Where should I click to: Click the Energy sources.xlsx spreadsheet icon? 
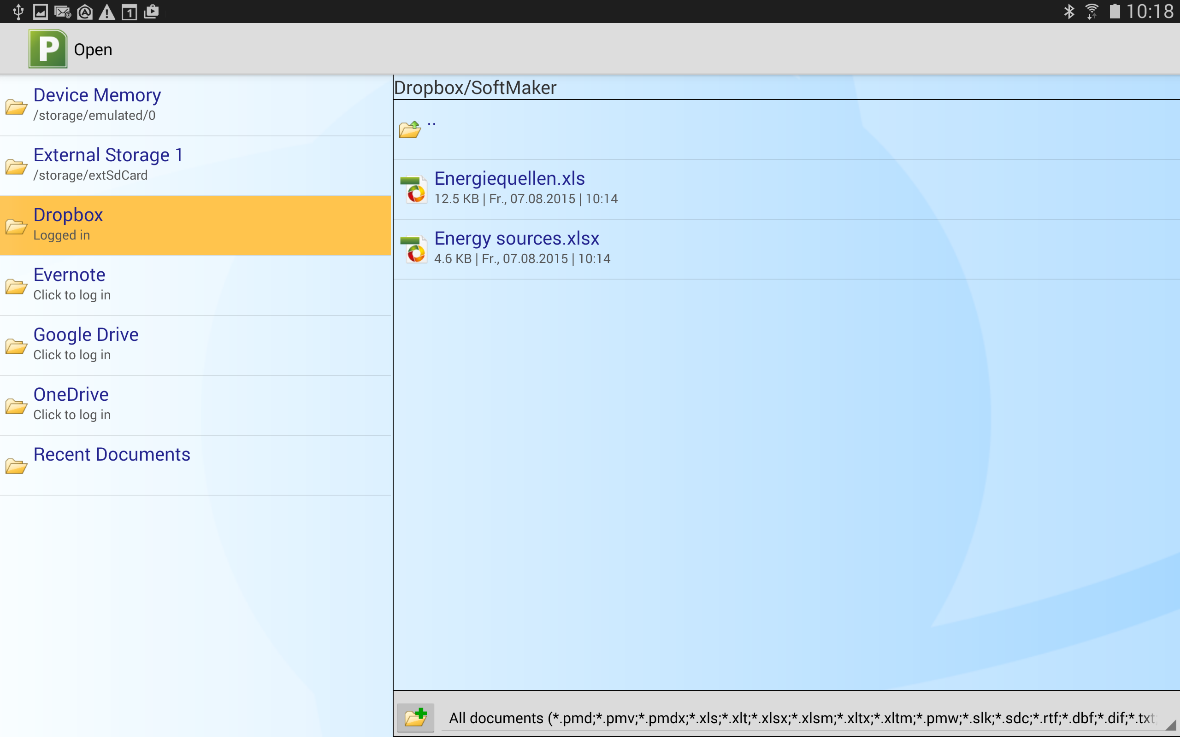[414, 249]
